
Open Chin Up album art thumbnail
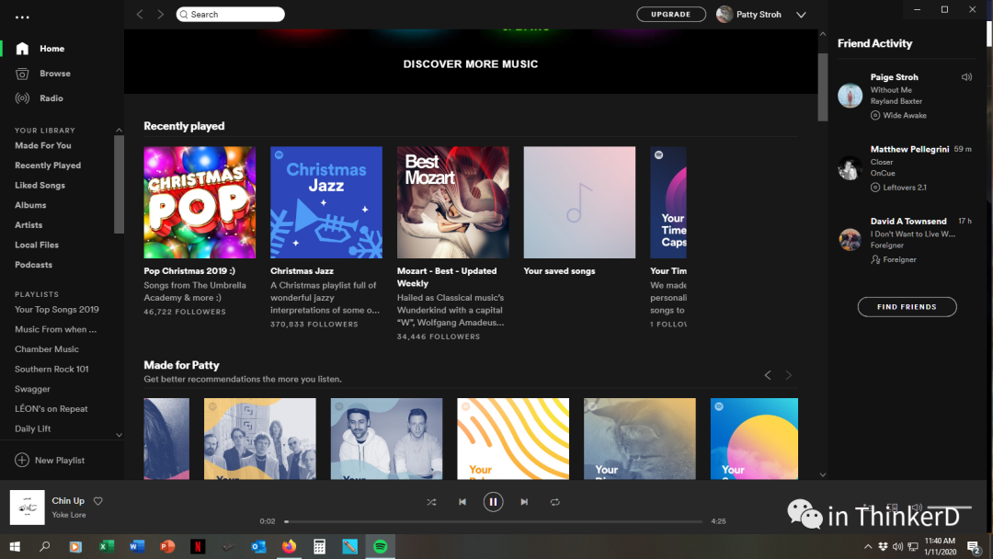point(28,508)
